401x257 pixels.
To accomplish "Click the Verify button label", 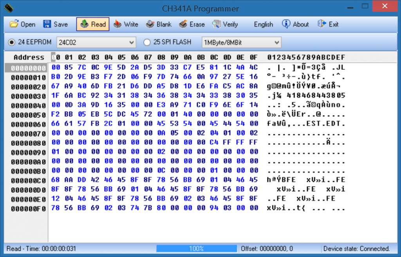I will 230,24.
